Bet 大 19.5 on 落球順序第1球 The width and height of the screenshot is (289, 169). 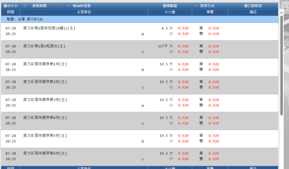pyautogui.click(x=183, y=64)
